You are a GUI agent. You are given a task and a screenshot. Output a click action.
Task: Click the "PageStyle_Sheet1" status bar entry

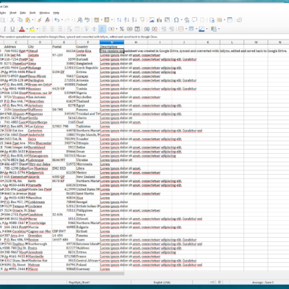[x=79, y=282]
